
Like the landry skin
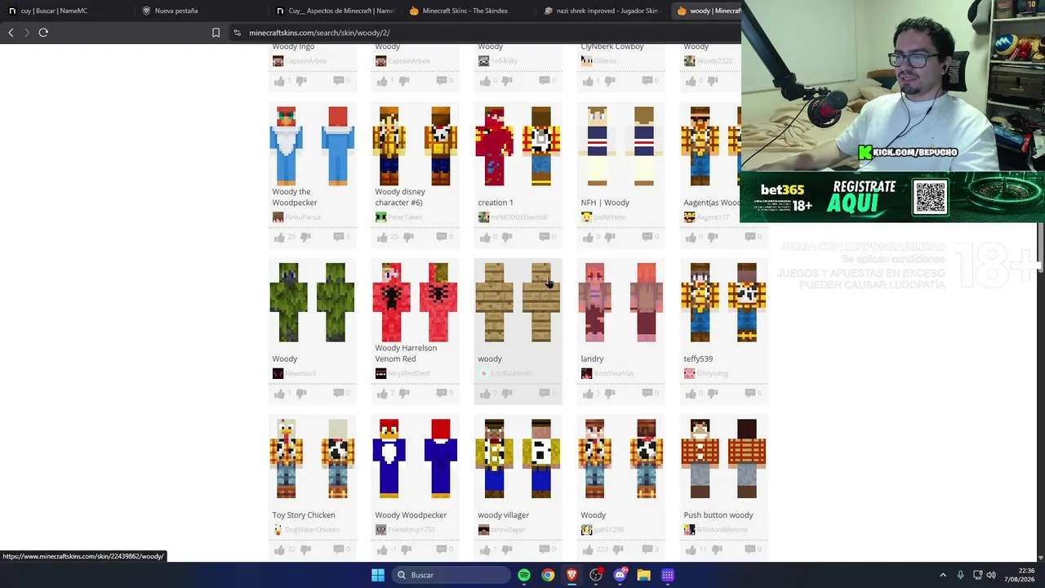click(588, 394)
